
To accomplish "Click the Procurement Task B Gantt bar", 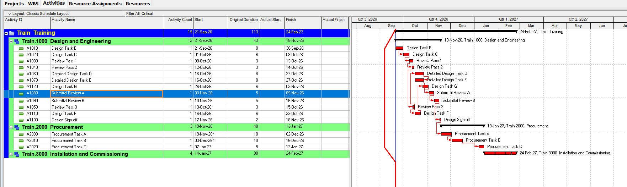I will coord(457,140).
